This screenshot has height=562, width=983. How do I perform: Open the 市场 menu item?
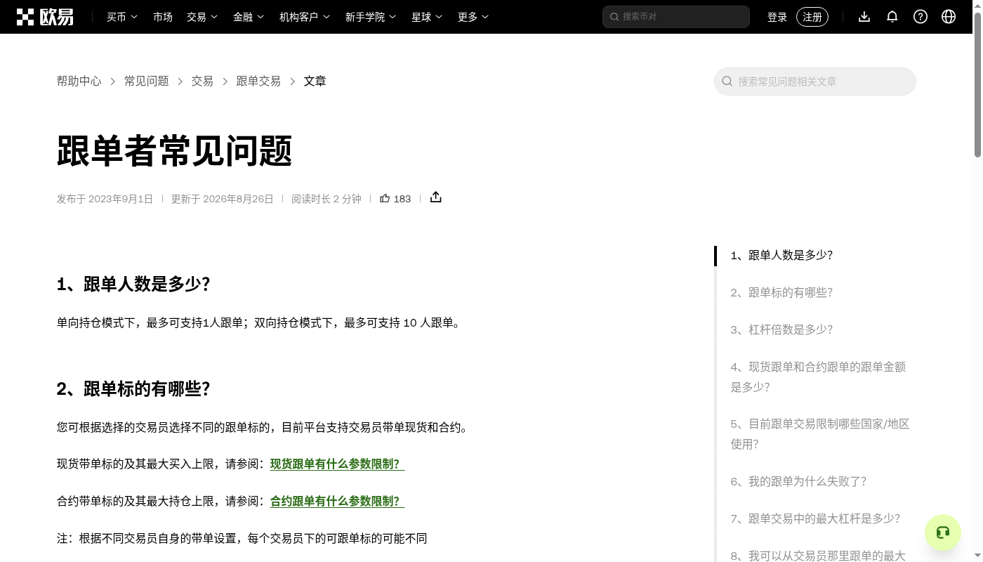[x=163, y=17]
